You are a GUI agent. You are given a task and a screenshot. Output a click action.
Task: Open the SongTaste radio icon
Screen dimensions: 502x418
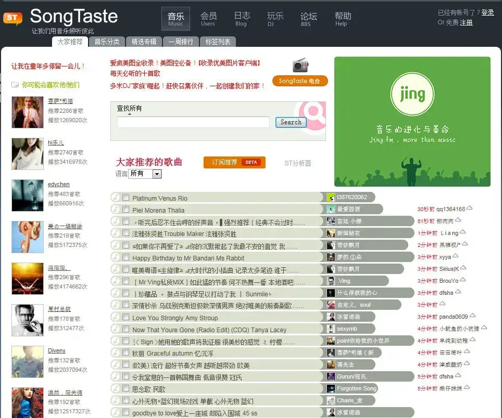coord(300,65)
